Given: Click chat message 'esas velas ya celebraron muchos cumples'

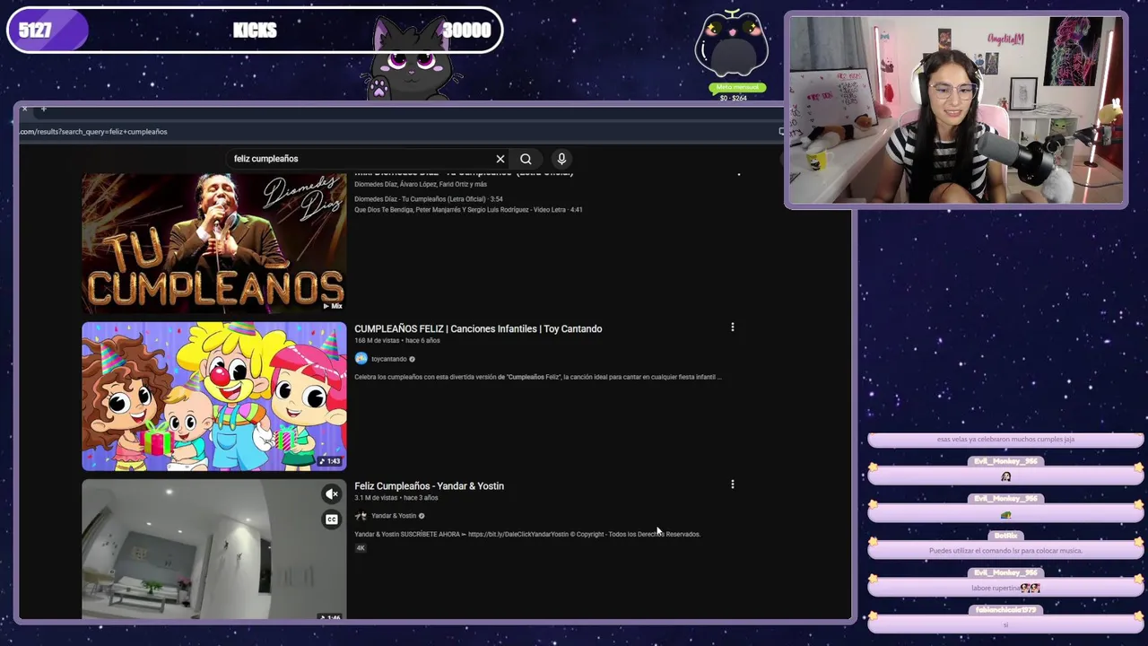Looking at the screenshot, I should [1005, 440].
